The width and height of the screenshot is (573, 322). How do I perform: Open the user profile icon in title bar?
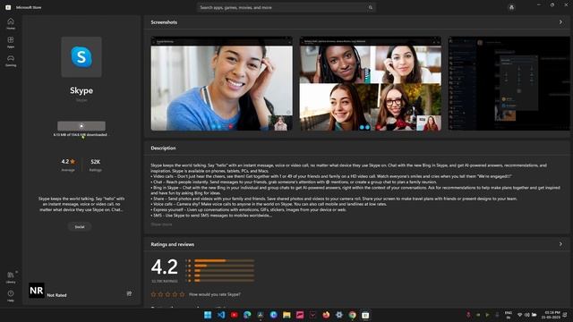pyautogui.click(x=511, y=7)
